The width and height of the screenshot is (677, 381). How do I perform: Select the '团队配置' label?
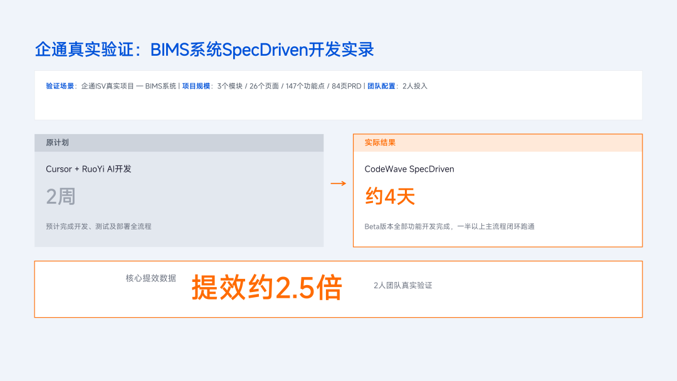click(x=381, y=86)
